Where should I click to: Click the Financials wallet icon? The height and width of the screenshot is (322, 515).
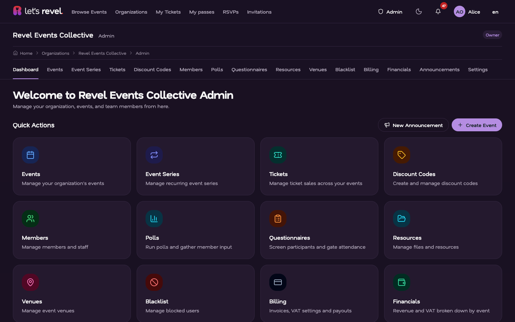tap(402, 282)
